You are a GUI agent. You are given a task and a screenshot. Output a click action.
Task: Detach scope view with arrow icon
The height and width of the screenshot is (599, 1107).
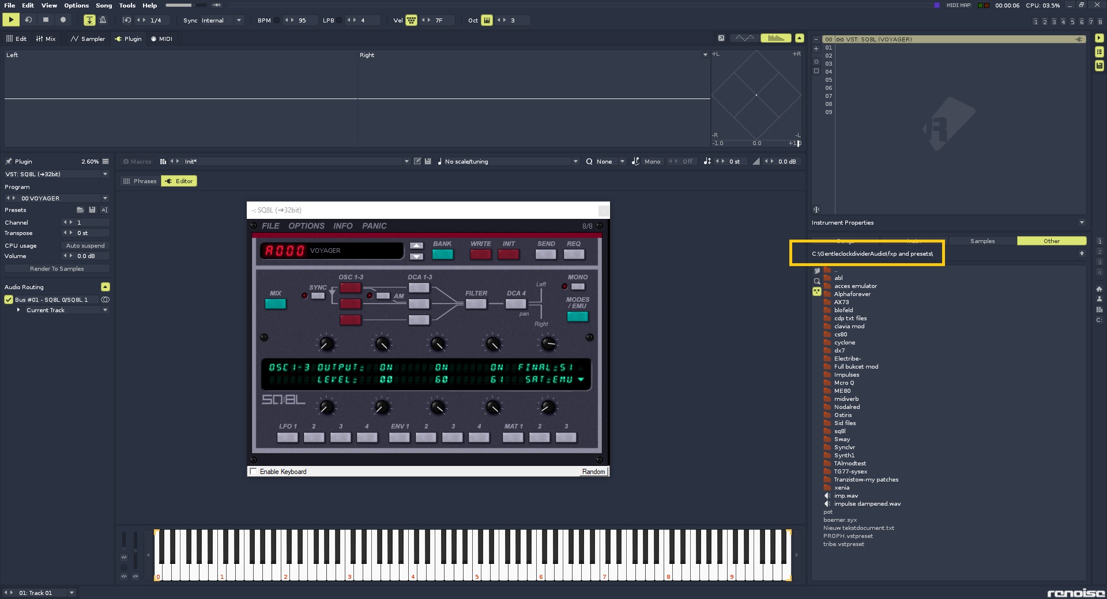pyautogui.click(x=721, y=38)
